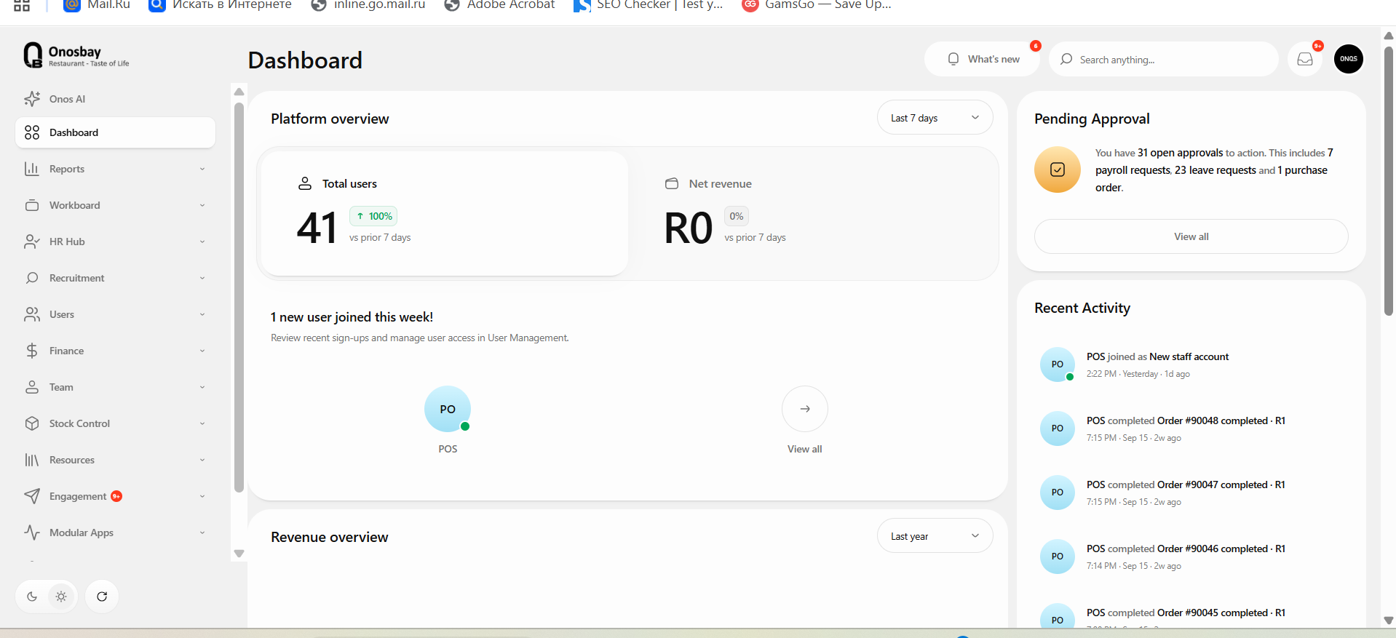Open the Last year dropdown
Screen dimensions: 1396x638
coord(935,536)
